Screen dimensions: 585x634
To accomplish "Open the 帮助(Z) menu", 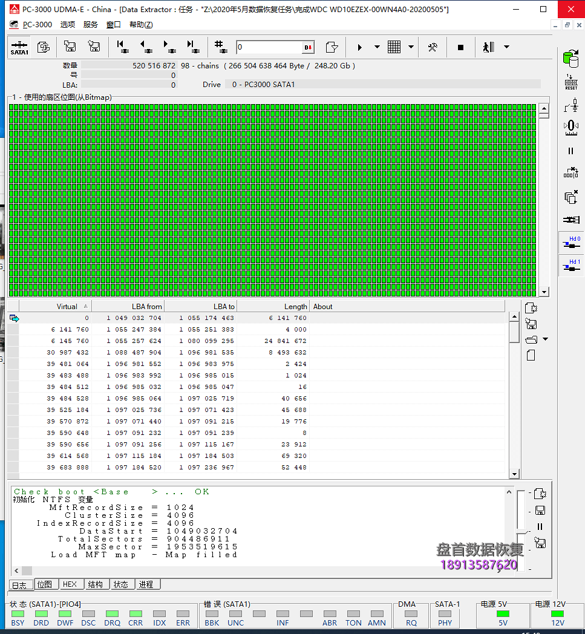I will tap(141, 25).
